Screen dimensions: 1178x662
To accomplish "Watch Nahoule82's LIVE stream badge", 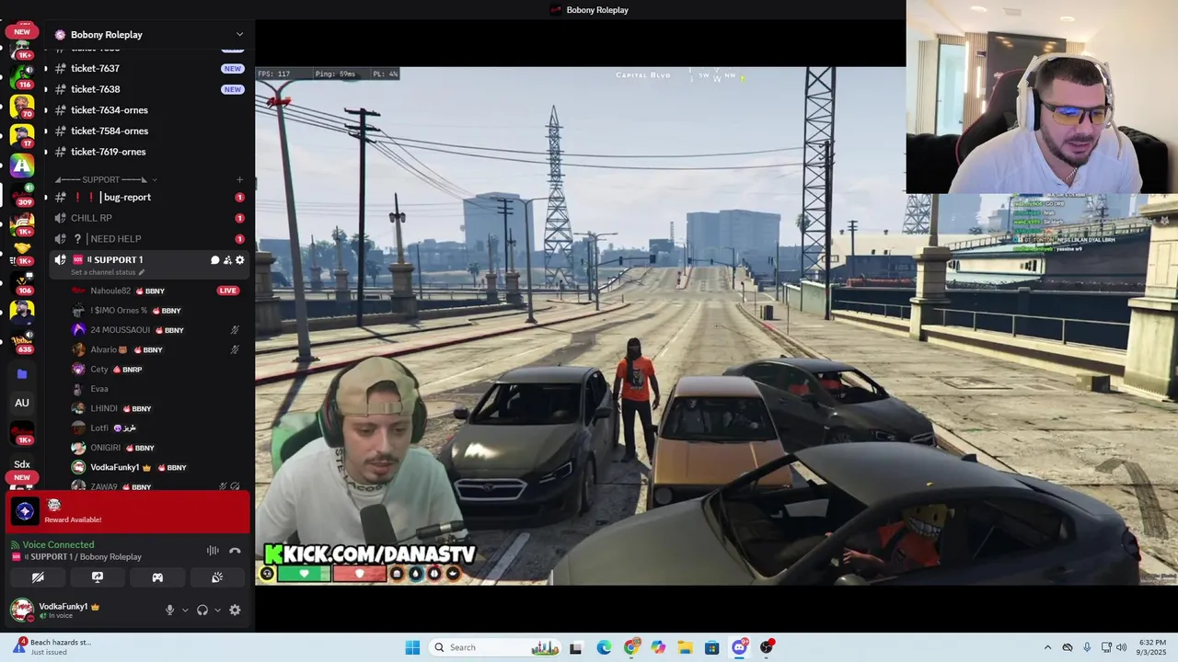I will (x=227, y=291).
